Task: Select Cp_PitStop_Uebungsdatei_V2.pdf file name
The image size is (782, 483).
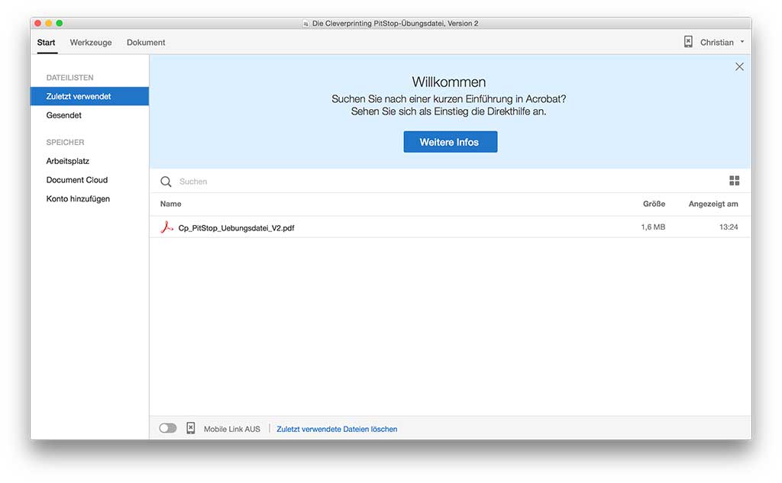Action: point(237,228)
